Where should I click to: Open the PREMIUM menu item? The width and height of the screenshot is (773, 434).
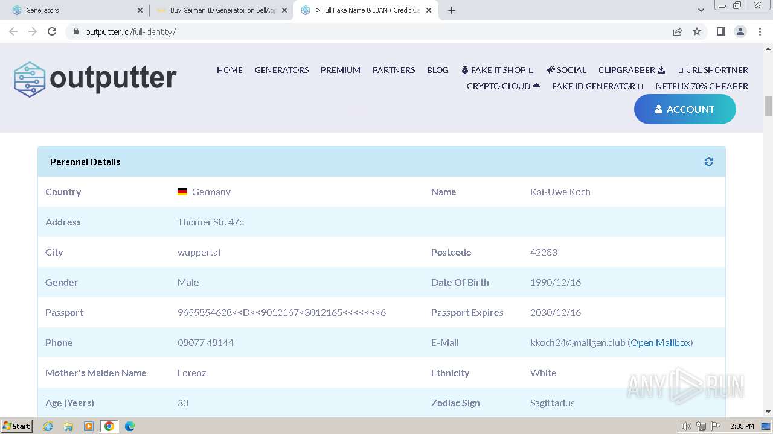(x=341, y=70)
